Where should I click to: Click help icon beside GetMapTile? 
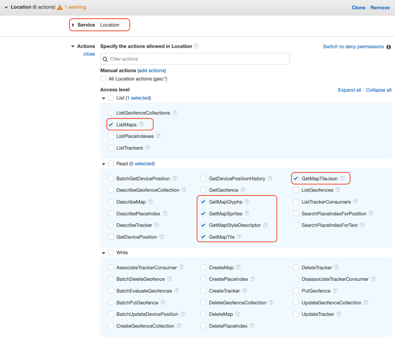pos(239,237)
